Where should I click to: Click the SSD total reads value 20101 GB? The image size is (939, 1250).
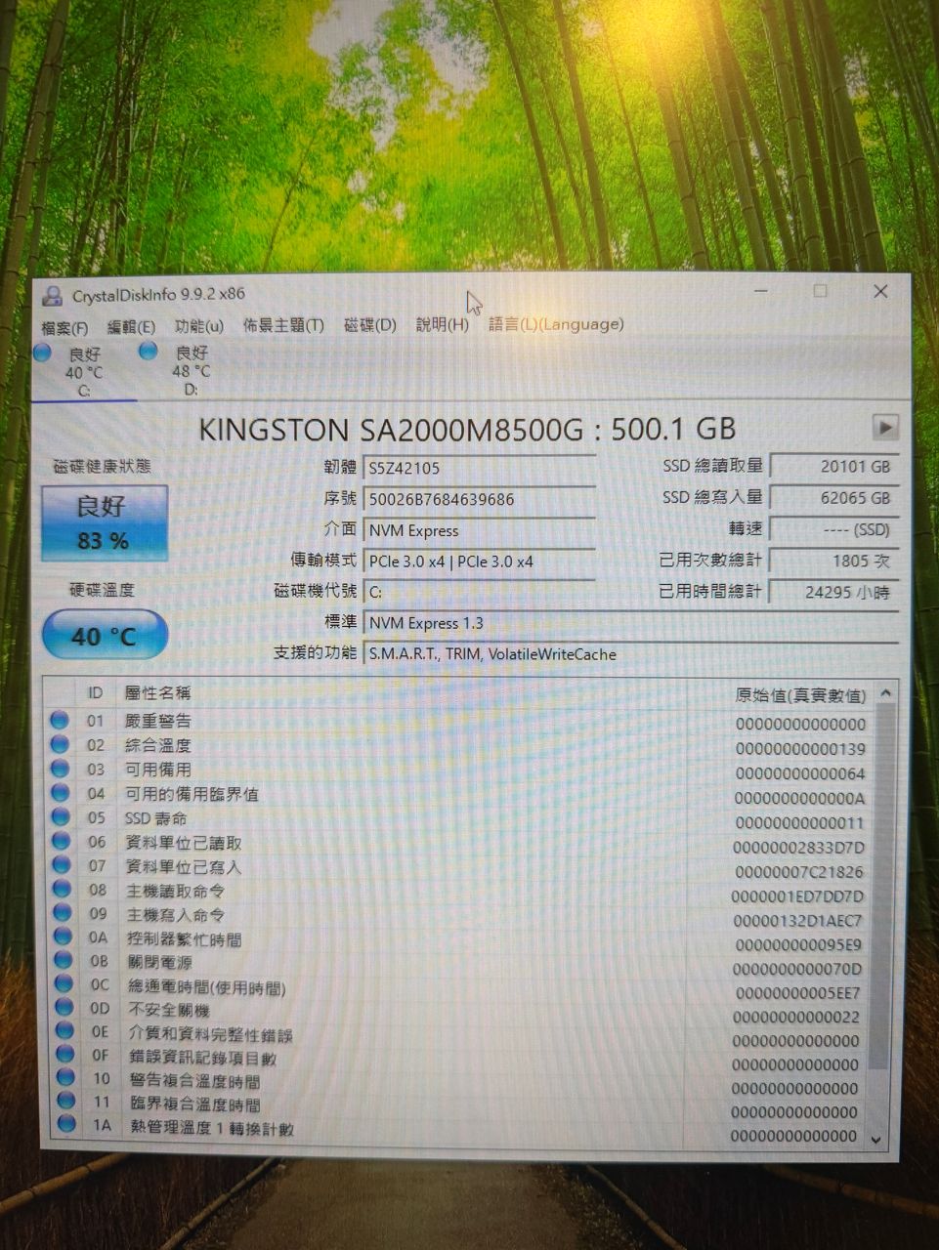click(x=833, y=467)
